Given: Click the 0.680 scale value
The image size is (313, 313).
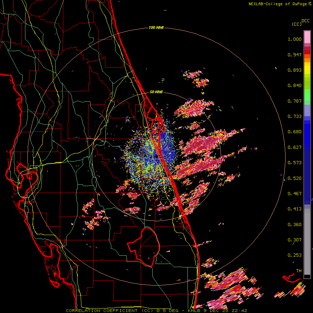Looking at the screenshot, I should (x=295, y=132).
